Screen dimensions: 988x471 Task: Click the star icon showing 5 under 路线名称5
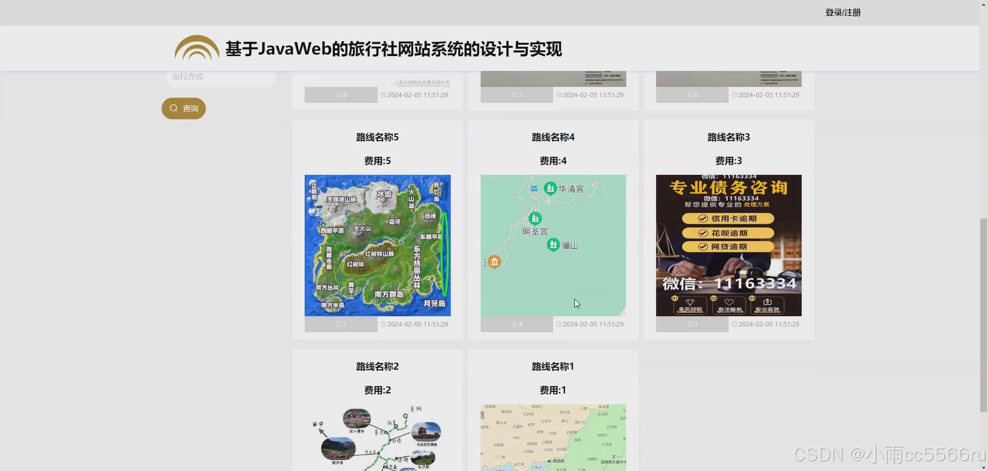[338, 324]
